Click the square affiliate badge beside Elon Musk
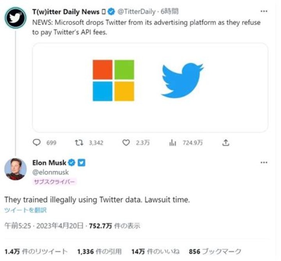This screenshot has width=281, height=261. tap(81, 163)
